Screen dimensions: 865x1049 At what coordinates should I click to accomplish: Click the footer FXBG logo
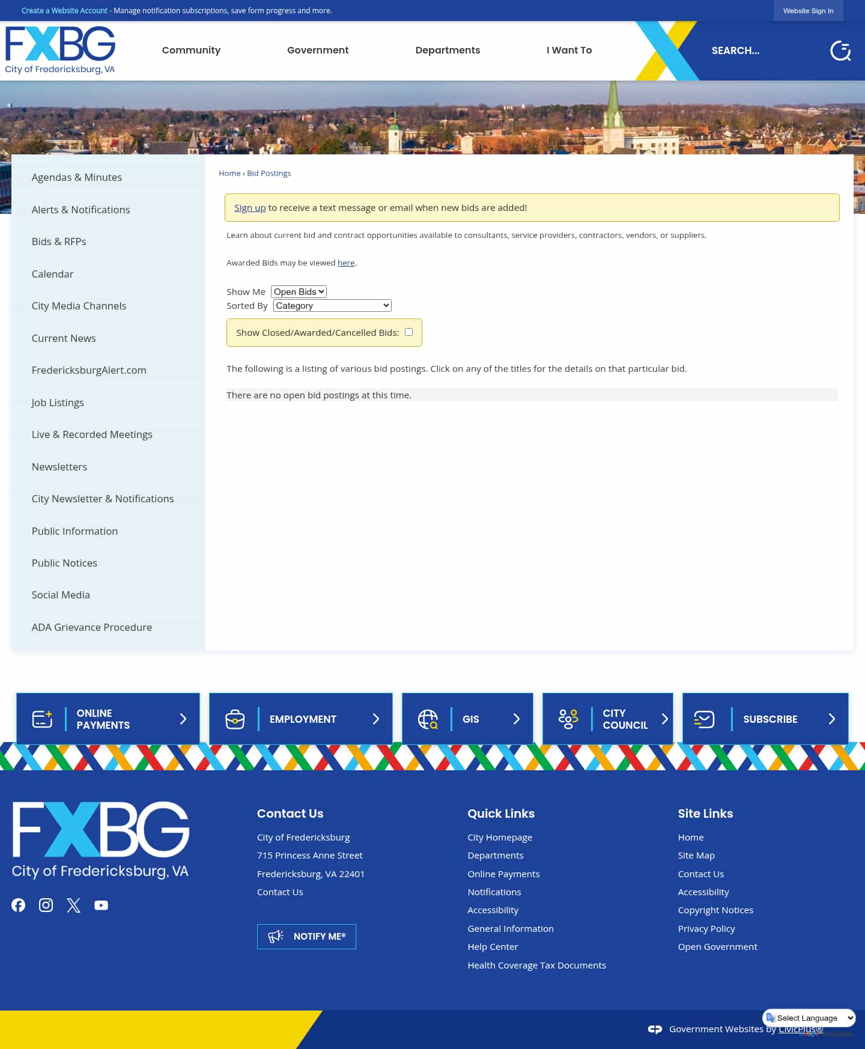point(100,840)
